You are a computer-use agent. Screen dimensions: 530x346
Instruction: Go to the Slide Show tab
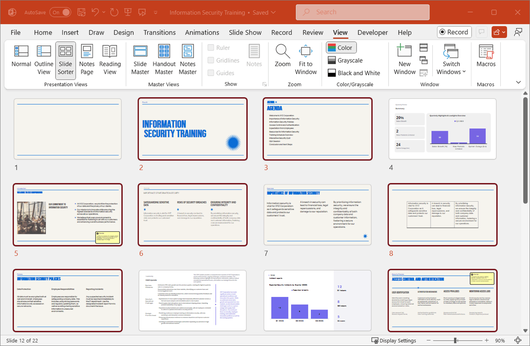245,32
